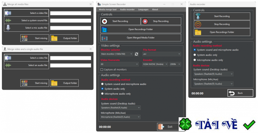Select Microphone audio only in Simple Screen Recorder

(x=102, y=94)
